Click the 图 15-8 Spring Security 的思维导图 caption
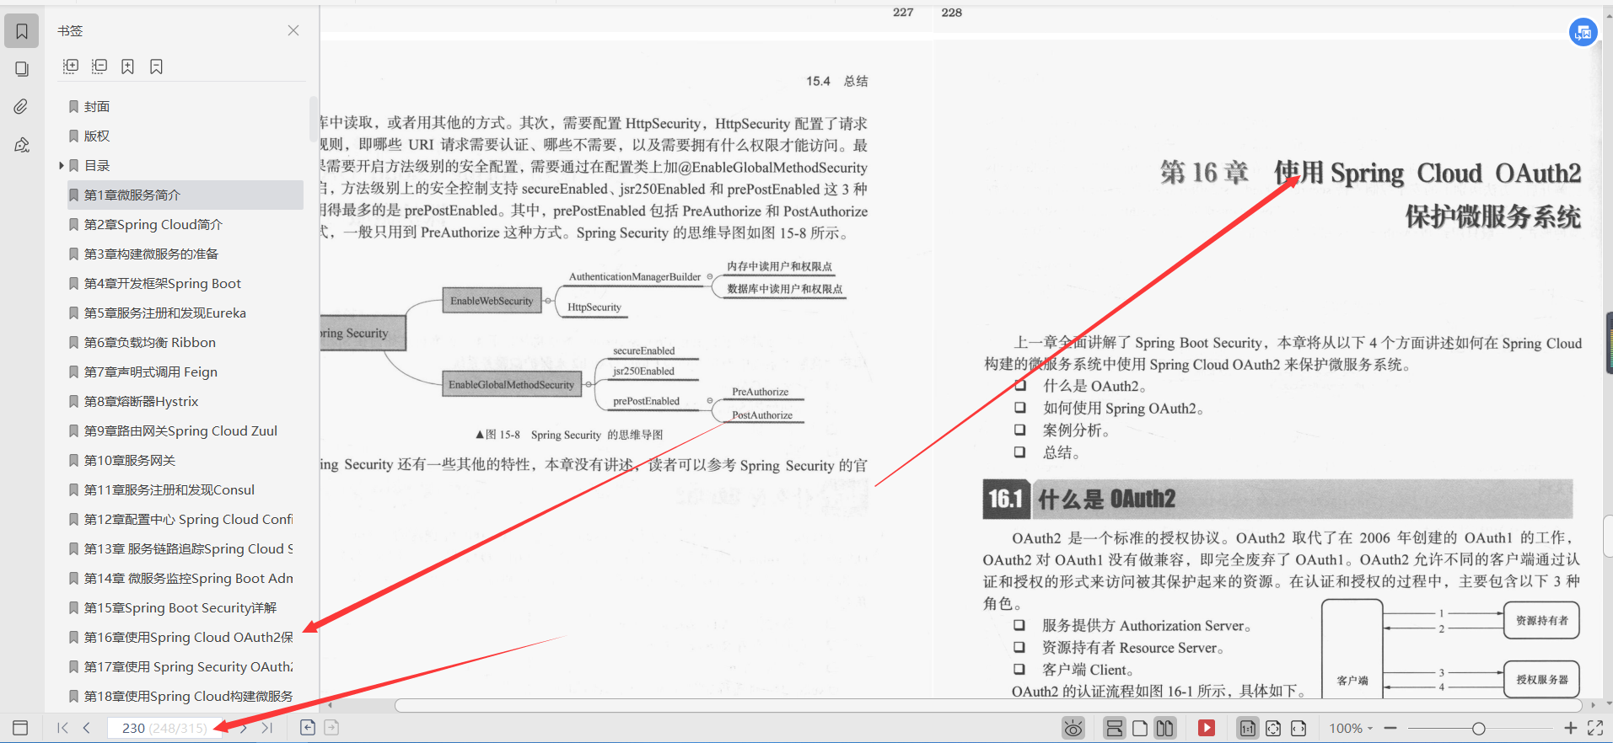This screenshot has height=743, width=1613. click(x=569, y=435)
